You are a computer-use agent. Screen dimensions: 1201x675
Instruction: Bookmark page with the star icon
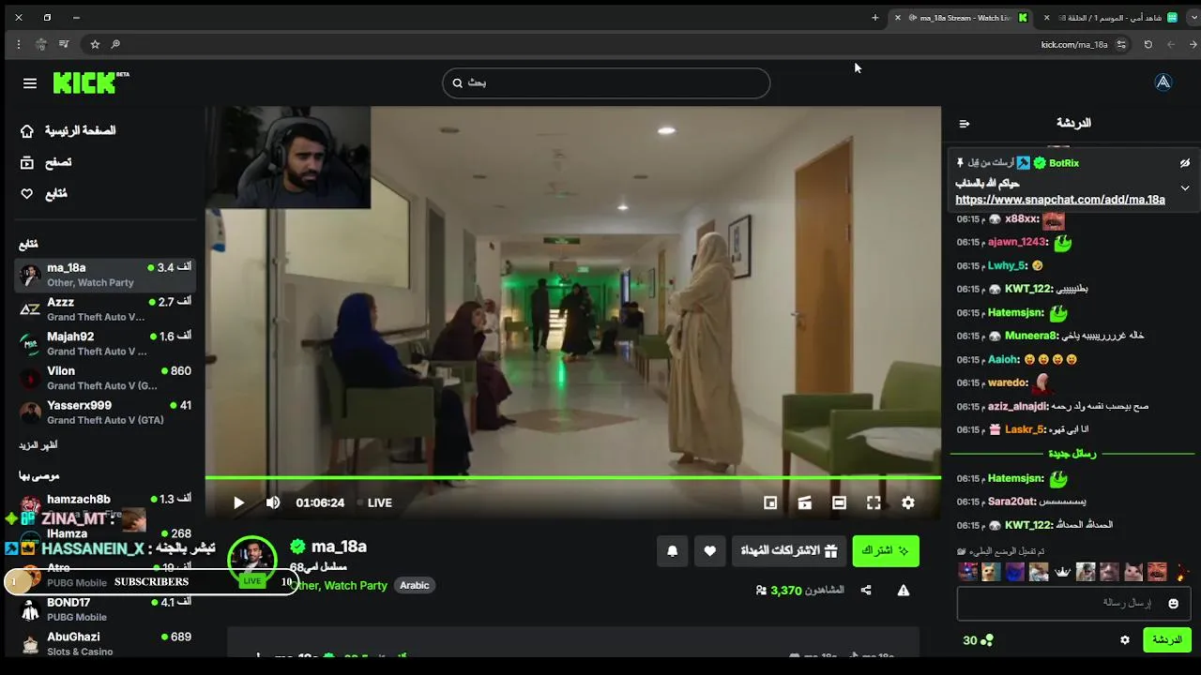pos(95,44)
